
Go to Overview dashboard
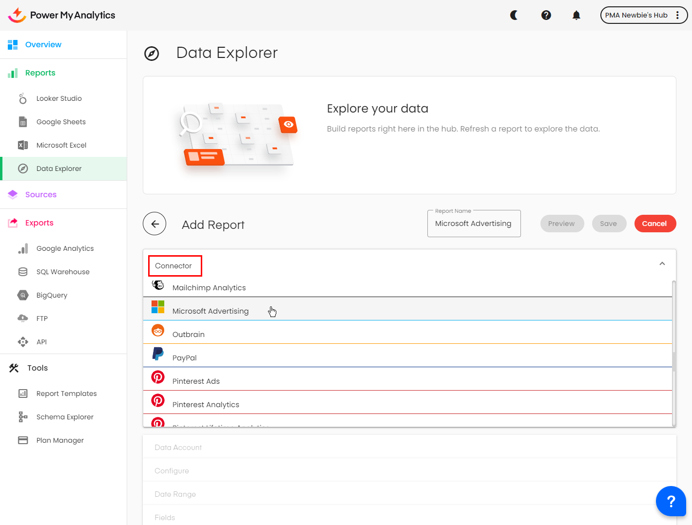pyautogui.click(x=43, y=45)
